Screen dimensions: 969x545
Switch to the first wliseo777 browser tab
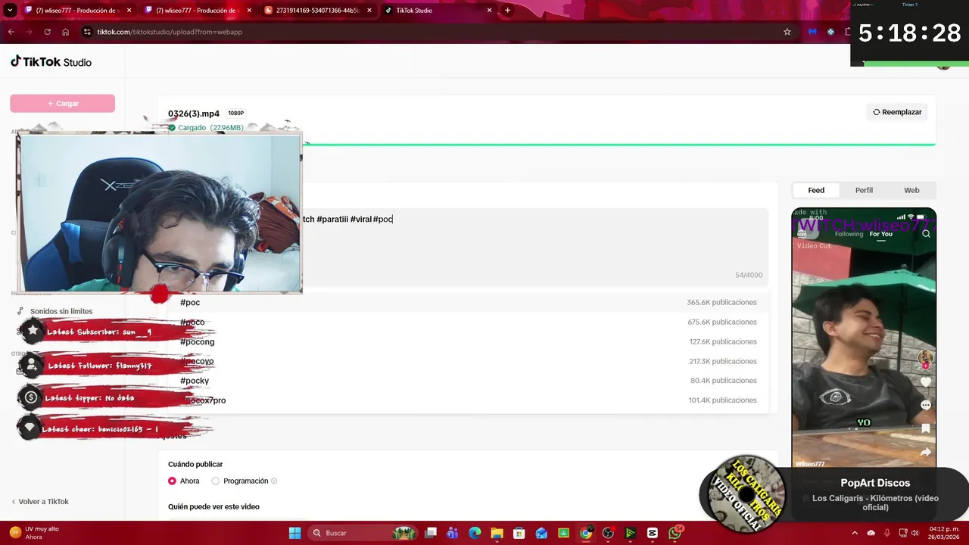(78, 11)
